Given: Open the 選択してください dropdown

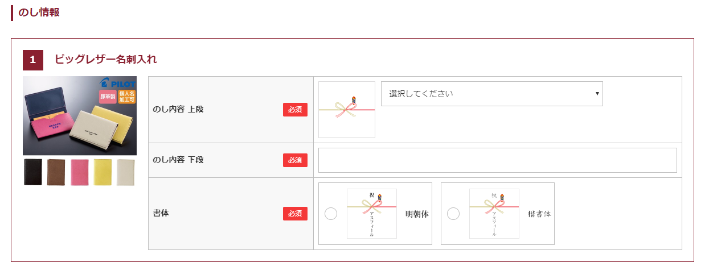Looking at the screenshot, I should pyautogui.click(x=492, y=94).
